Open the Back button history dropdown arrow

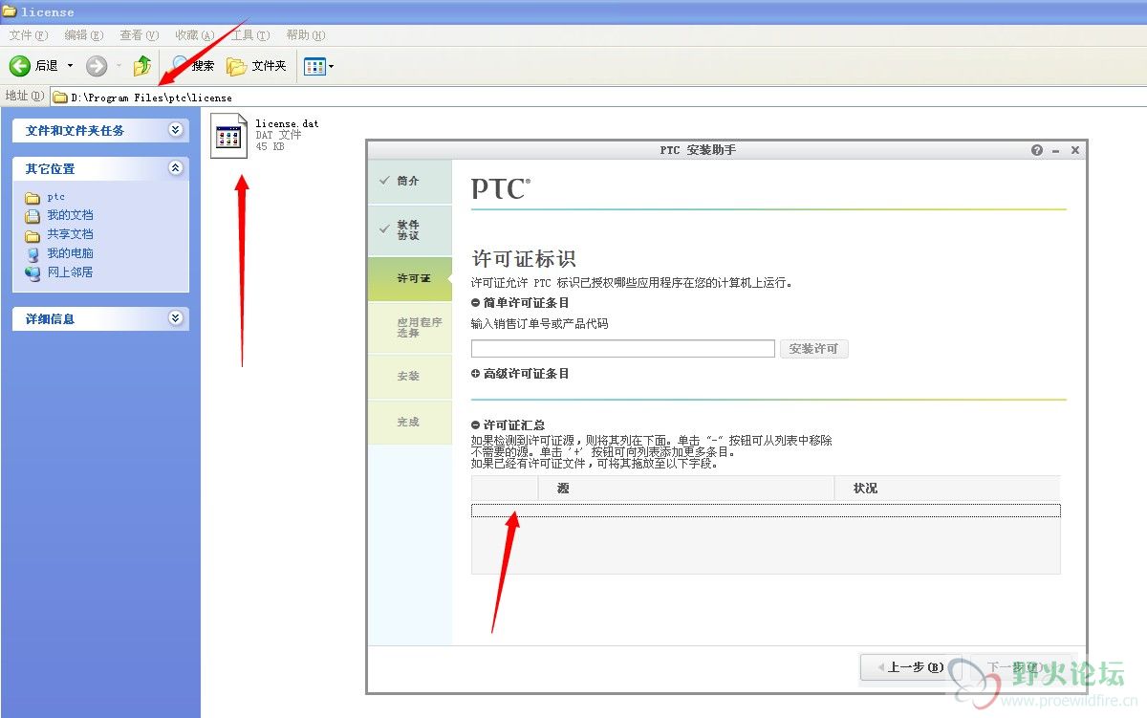70,66
